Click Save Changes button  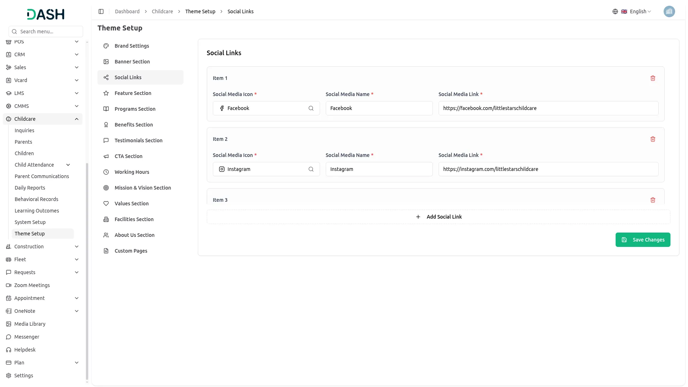(x=642, y=240)
